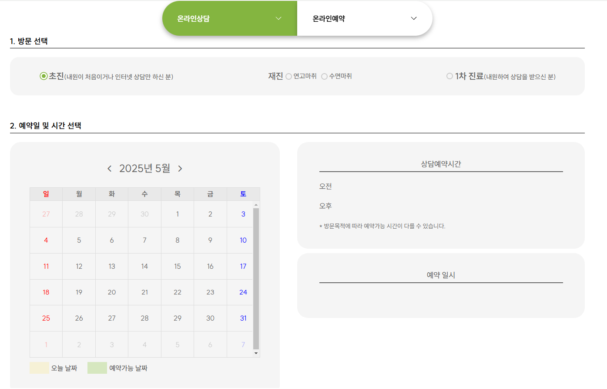The image size is (607, 389).
Task: Click the 일 Sunday column header
Action: point(46,194)
